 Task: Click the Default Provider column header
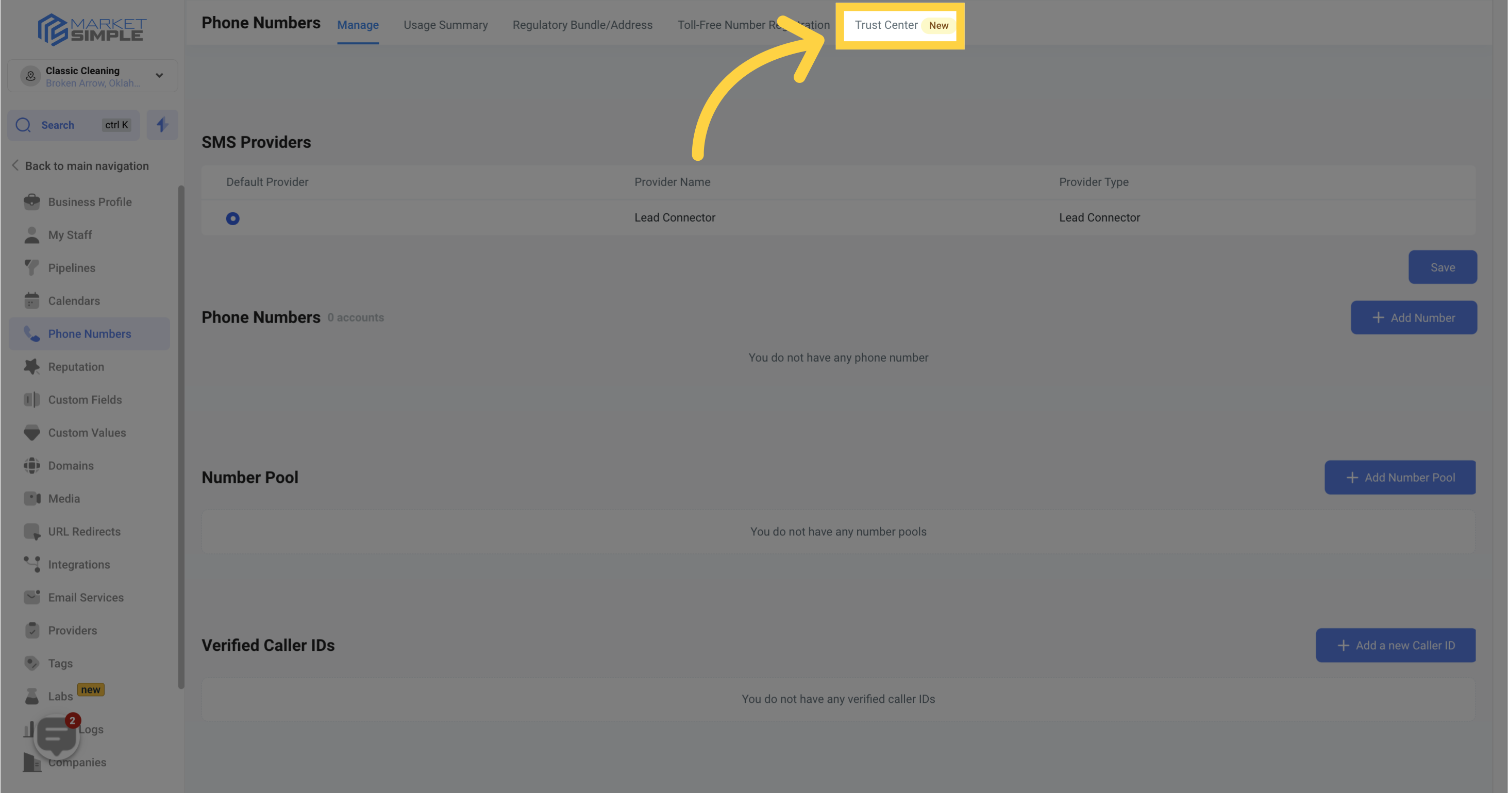pyautogui.click(x=267, y=182)
